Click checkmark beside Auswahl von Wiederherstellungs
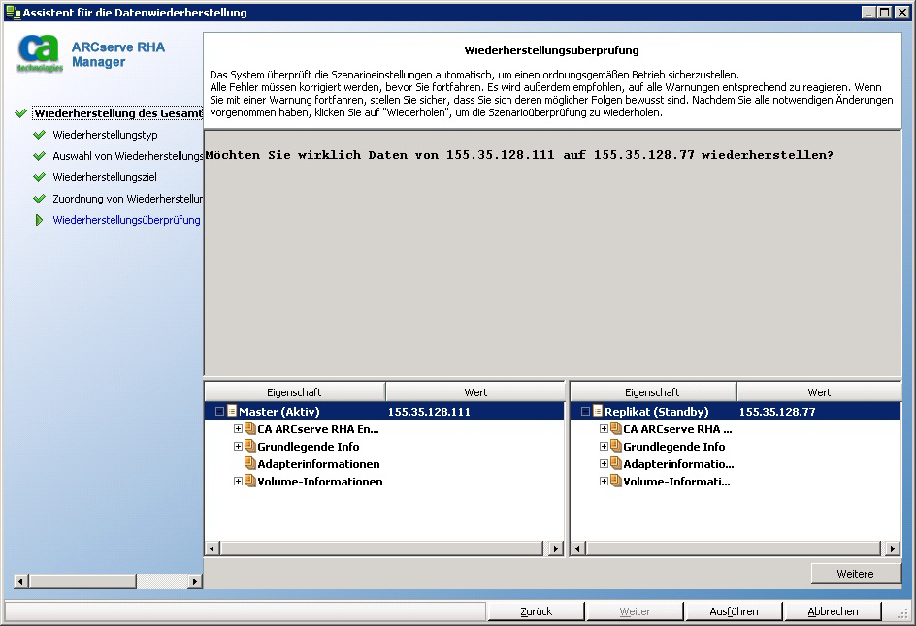The image size is (916, 626). coord(39,156)
